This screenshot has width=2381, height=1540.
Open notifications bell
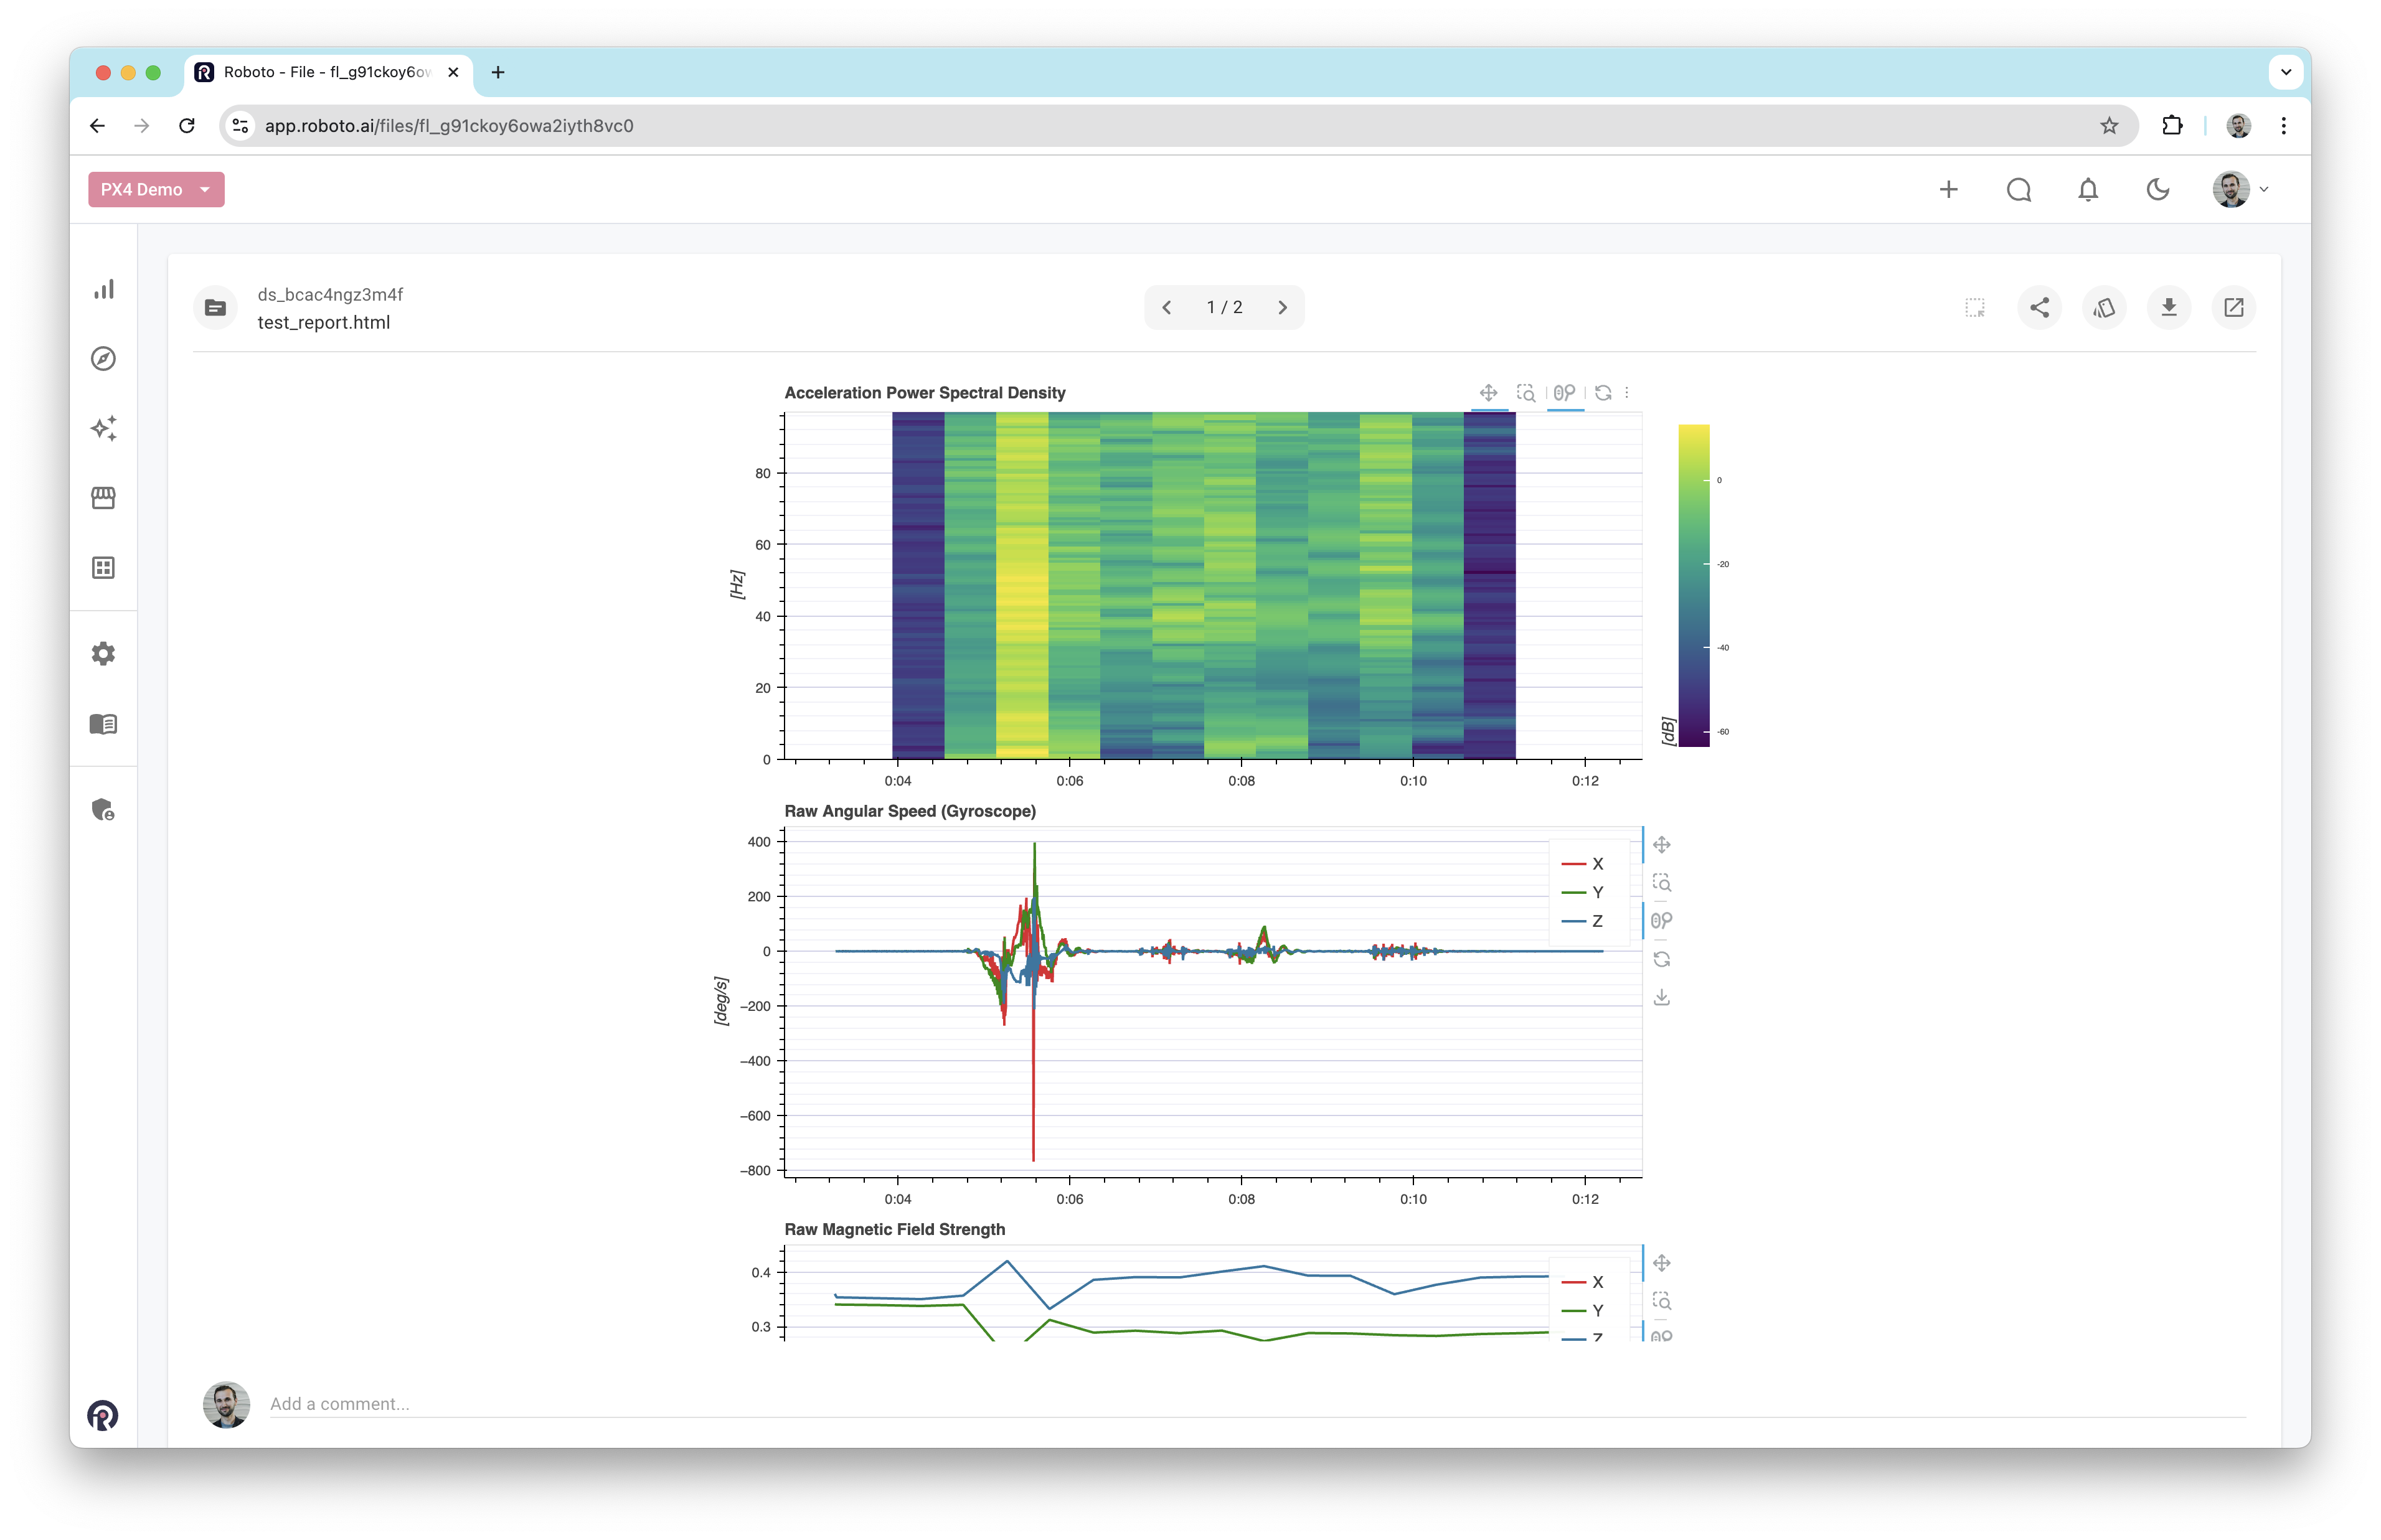[x=2088, y=189]
